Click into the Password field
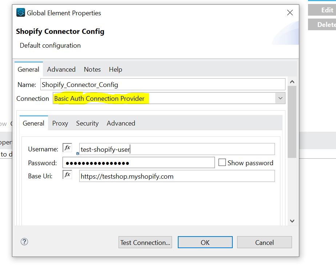 (x=139, y=163)
